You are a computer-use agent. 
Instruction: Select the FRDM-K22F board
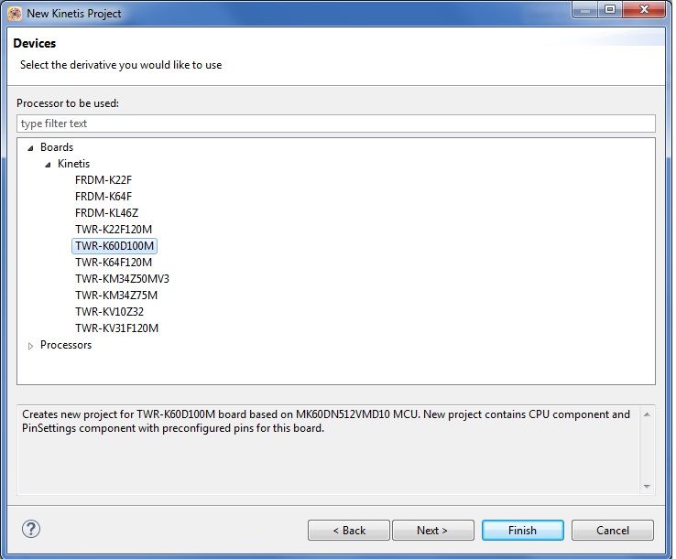pos(104,180)
